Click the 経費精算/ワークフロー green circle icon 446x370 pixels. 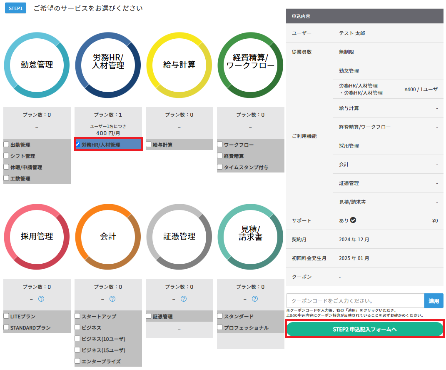pos(250,65)
